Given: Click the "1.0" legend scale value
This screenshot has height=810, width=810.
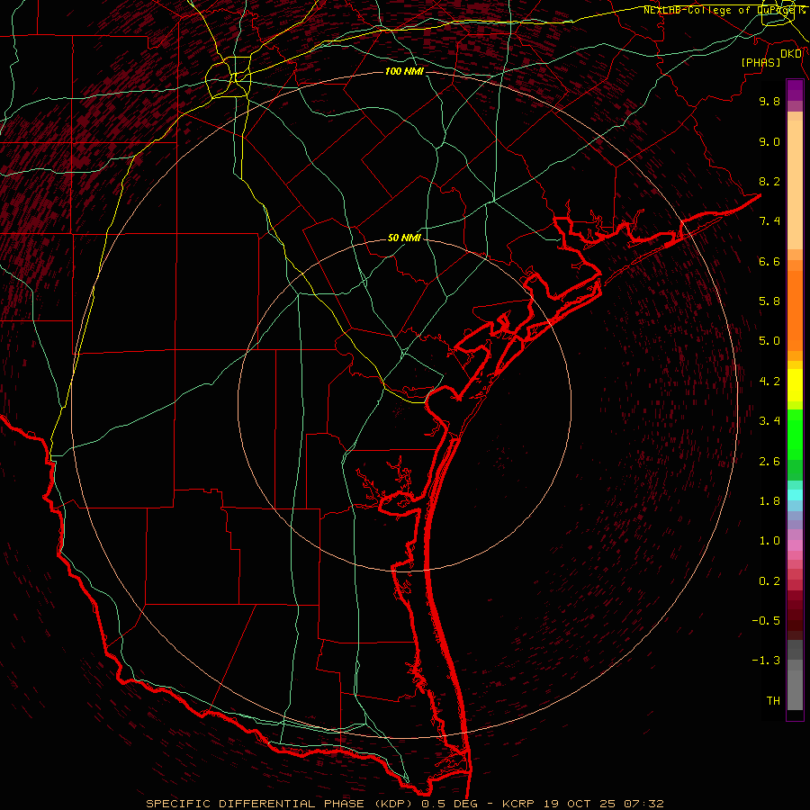Looking at the screenshot, I should (769, 541).
